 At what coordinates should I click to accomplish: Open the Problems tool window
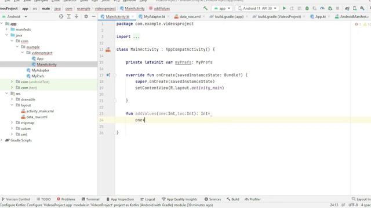pos(66,199)
